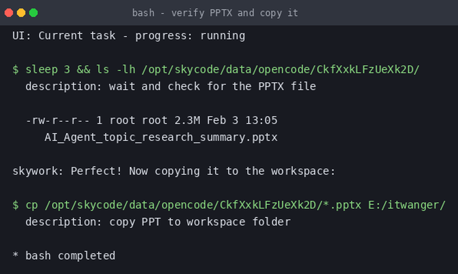Click the E:/itwanger/ destination path

point(407,205)
